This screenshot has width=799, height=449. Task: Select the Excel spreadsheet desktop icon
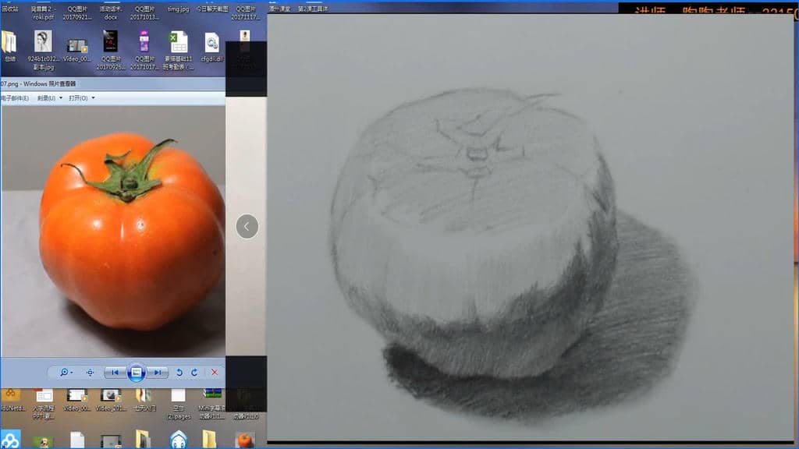pyautogui.click(x=179, y=43)
